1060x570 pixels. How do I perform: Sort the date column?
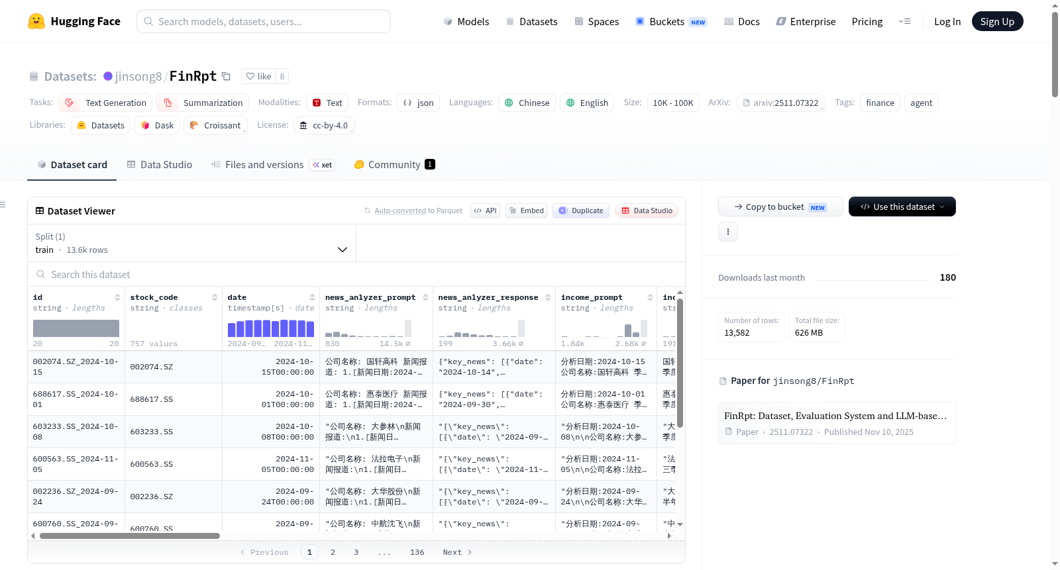pyautogui.click(x=312, y=297)
